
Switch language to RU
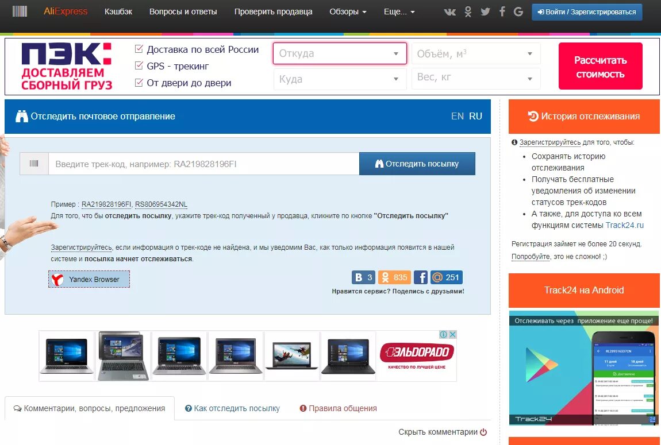(x=475, y=116)
